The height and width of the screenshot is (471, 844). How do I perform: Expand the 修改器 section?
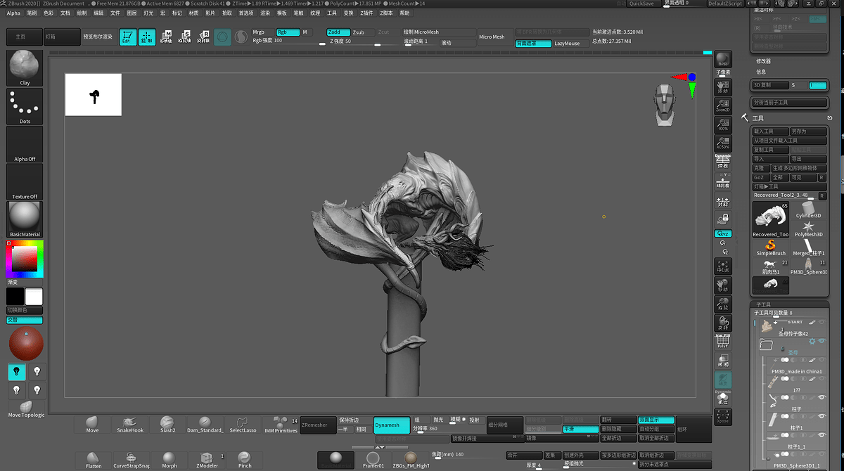pyautogui.click(x=764, y=61)
